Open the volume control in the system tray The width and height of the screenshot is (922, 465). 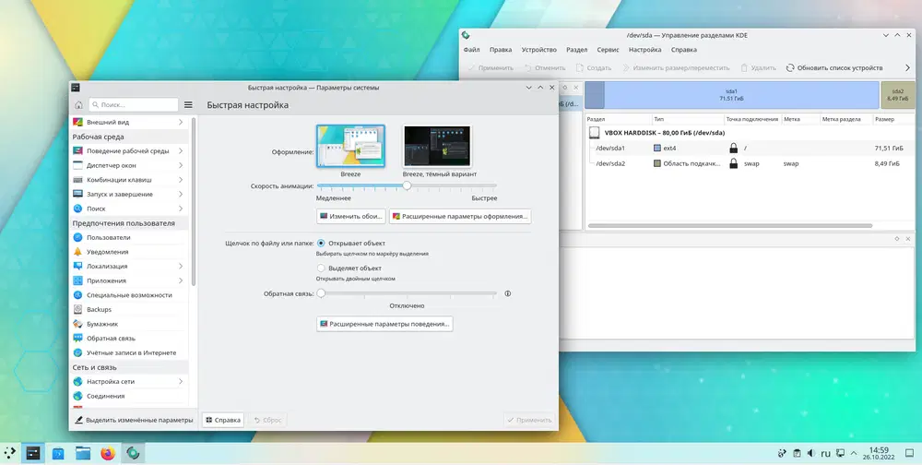pyautogui.click(x=810, y=453)
